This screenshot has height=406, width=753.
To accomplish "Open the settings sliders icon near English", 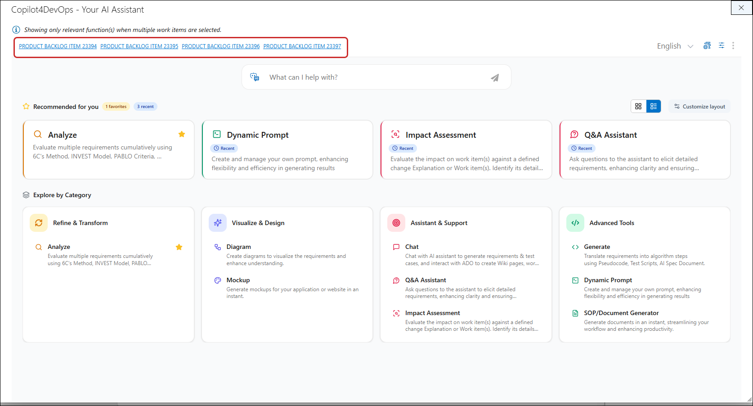I will [722, 45].
